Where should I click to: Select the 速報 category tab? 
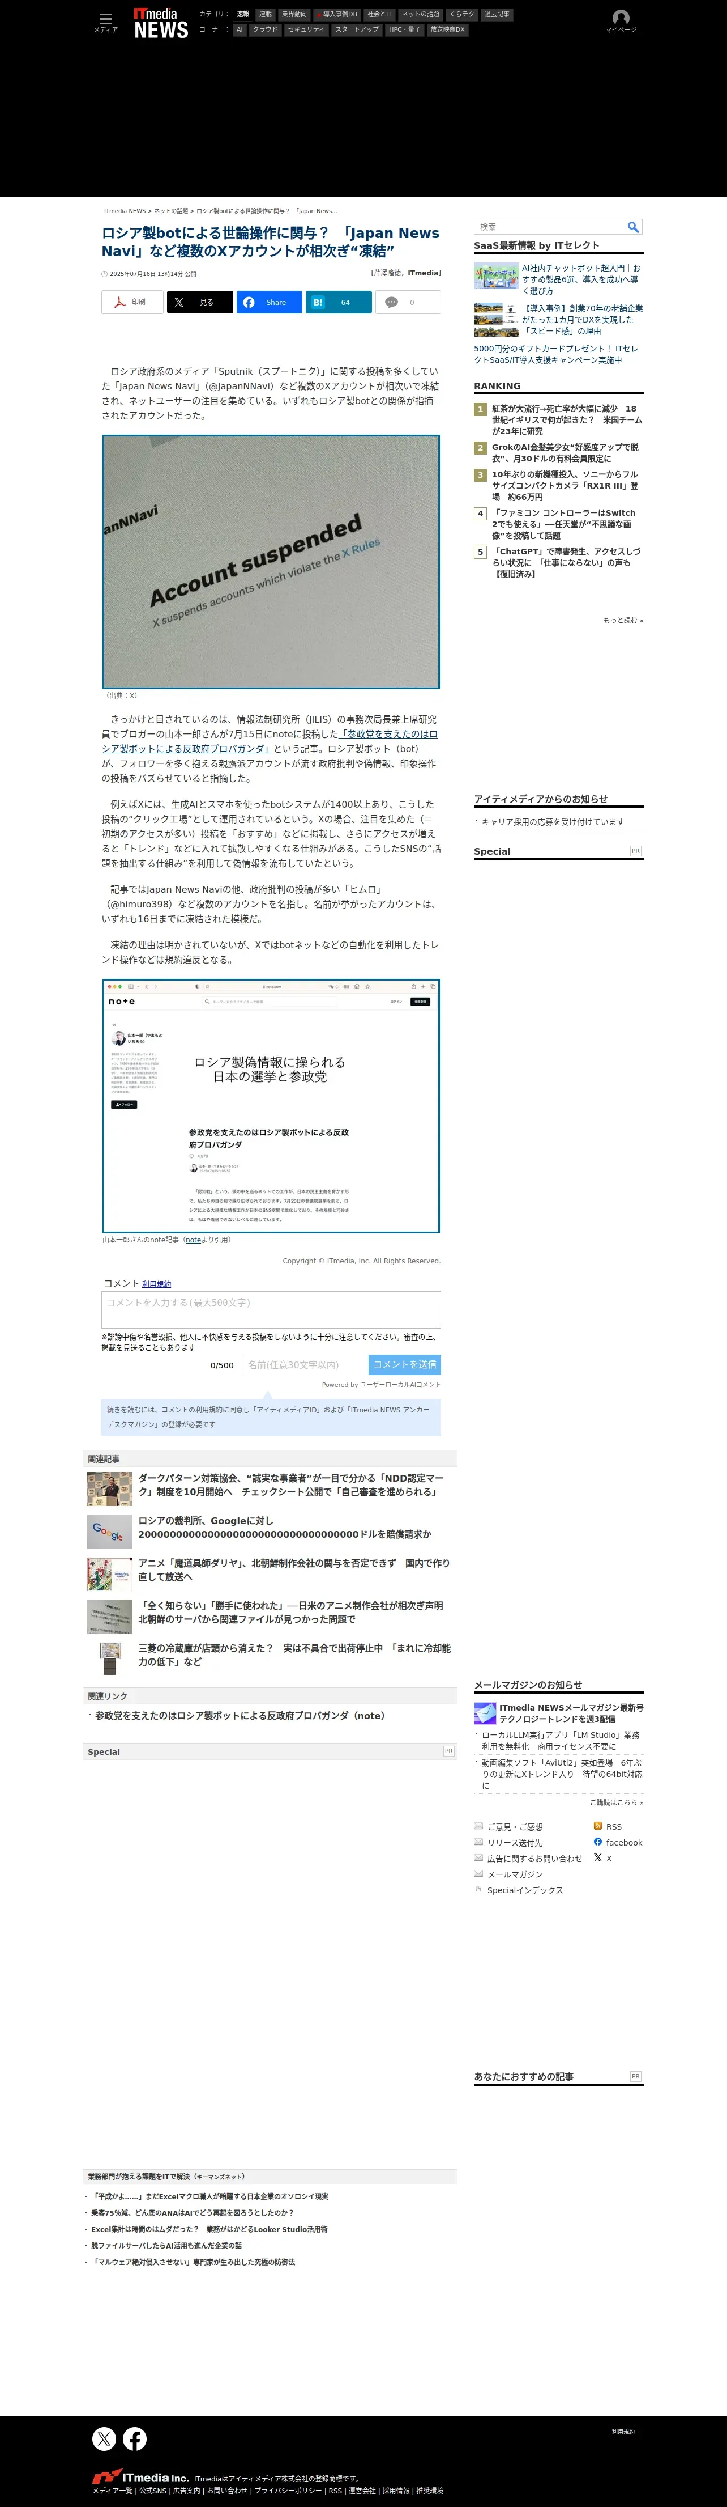click(243, 15)
